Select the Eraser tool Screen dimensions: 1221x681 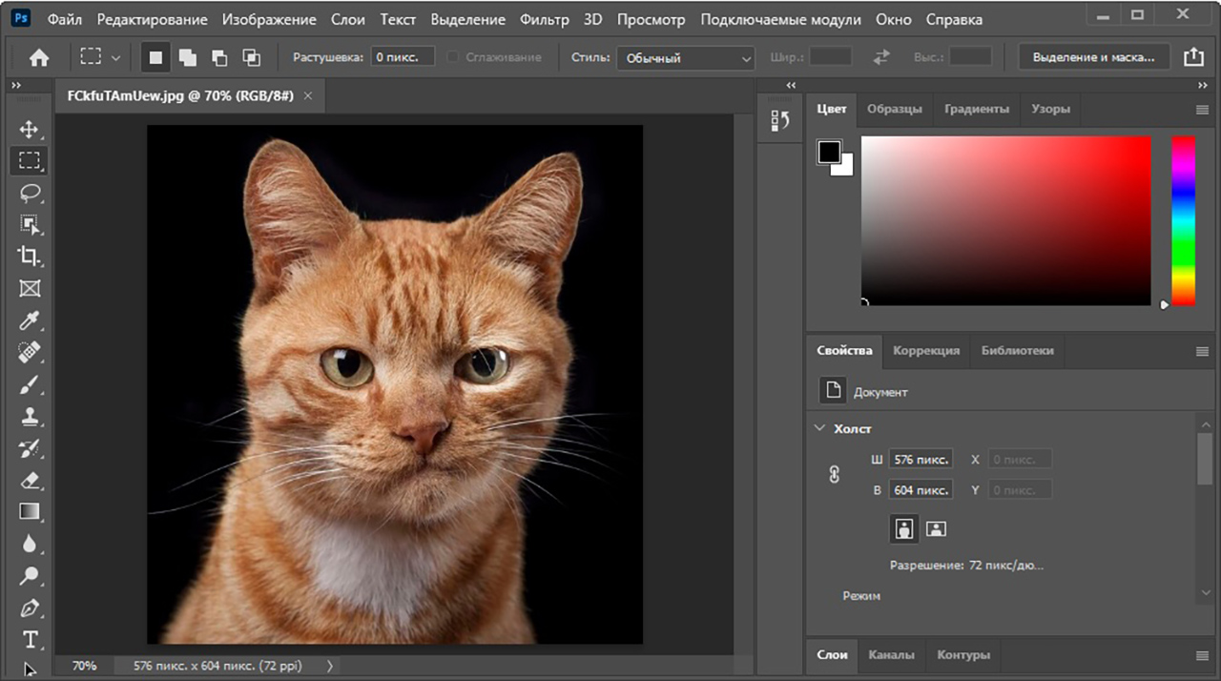tap(30, 480)
